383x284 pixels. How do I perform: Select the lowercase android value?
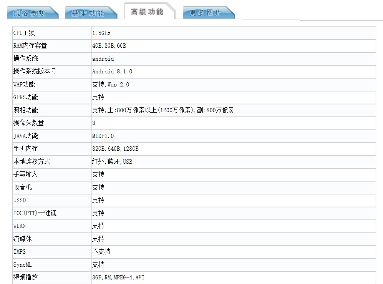coord(103,59)
